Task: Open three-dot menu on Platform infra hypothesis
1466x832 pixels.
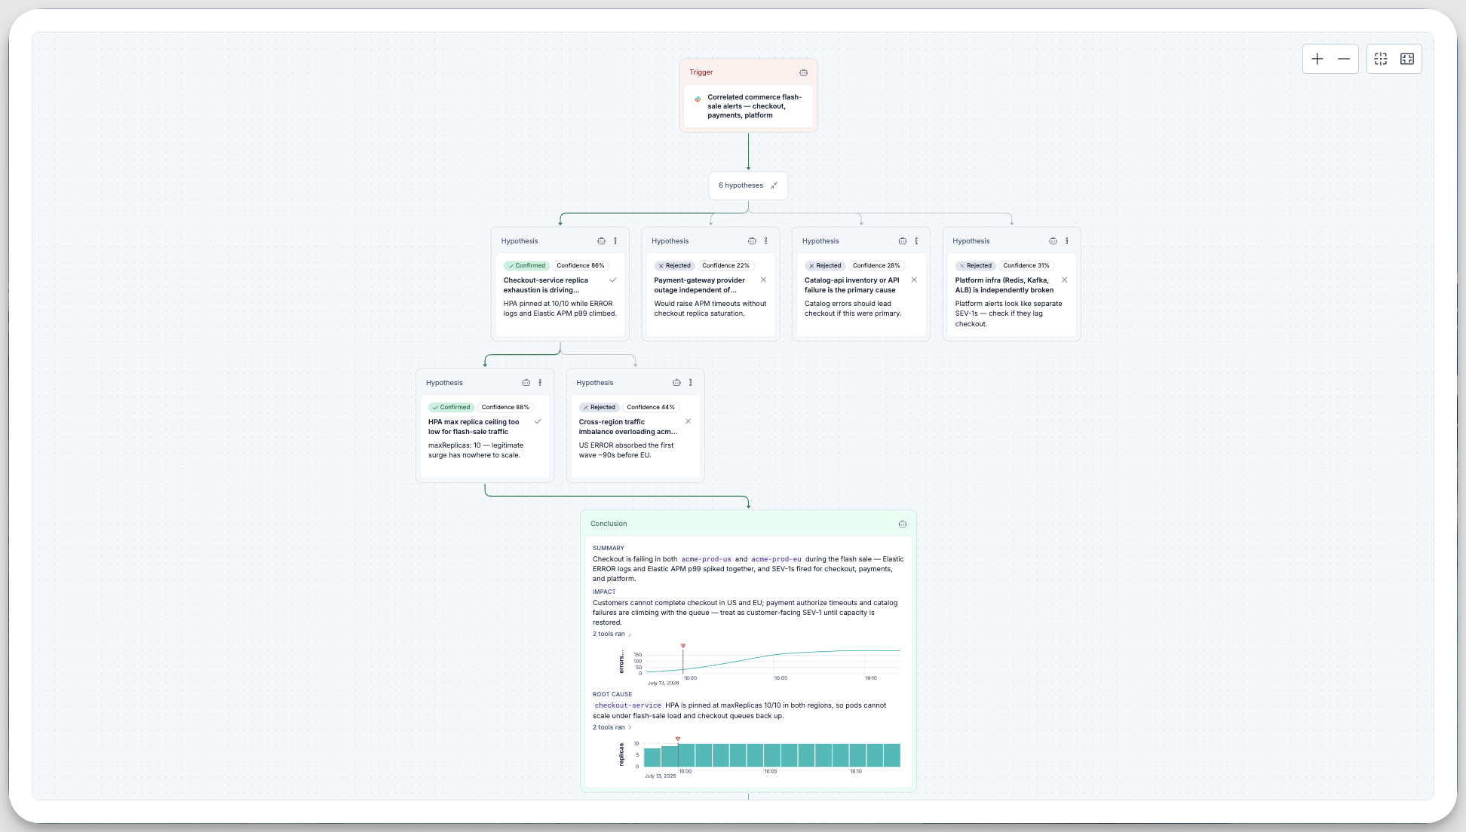Action: [1067, 241]
